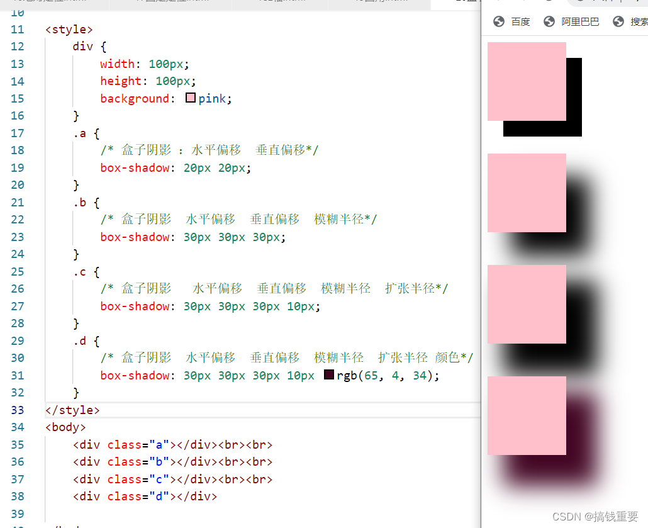This screenshot has width=648, height=528.
Task: Click the comment on line 22
Action: (238, 219)
